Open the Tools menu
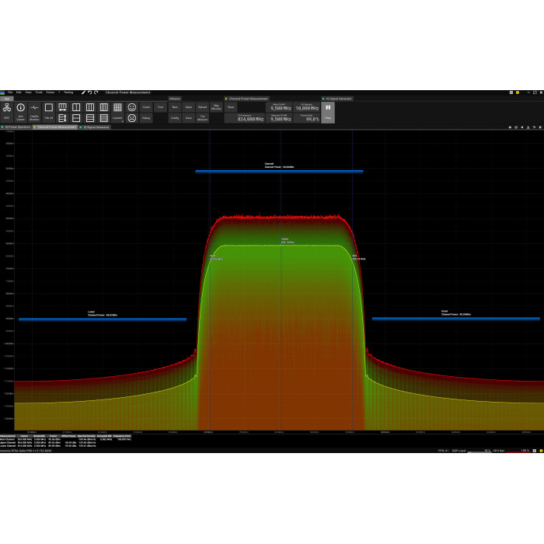Screen dimensions: 544x544 [x=39, y=92]
